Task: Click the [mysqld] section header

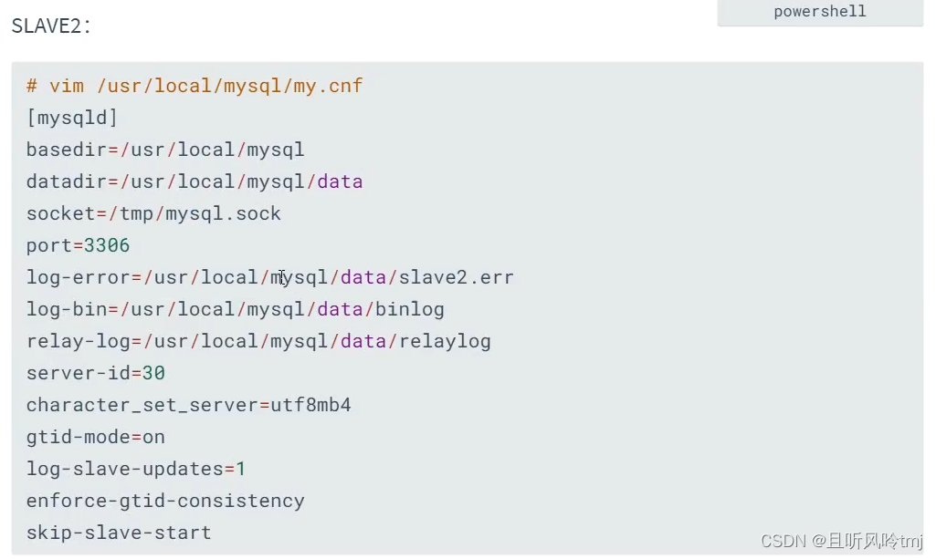Action: tap(72, 118)
